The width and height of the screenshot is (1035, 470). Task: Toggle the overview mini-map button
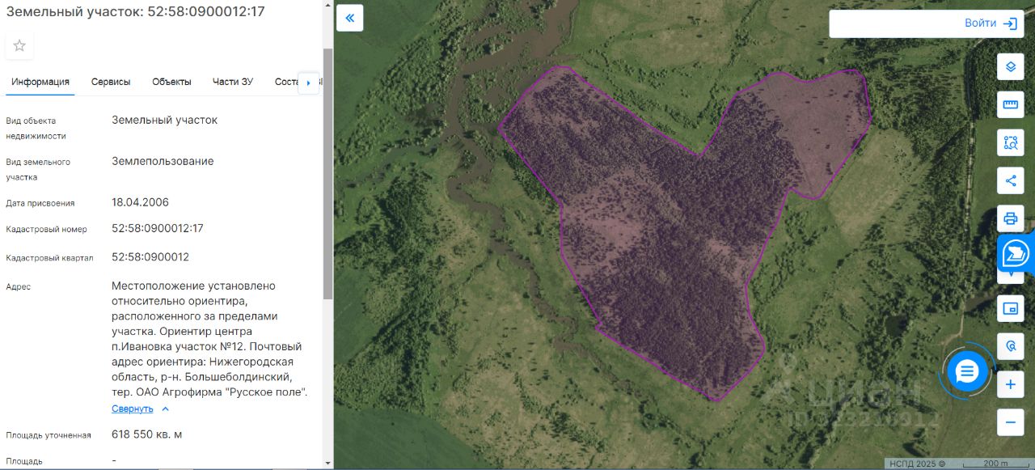tap(1010, 308)
